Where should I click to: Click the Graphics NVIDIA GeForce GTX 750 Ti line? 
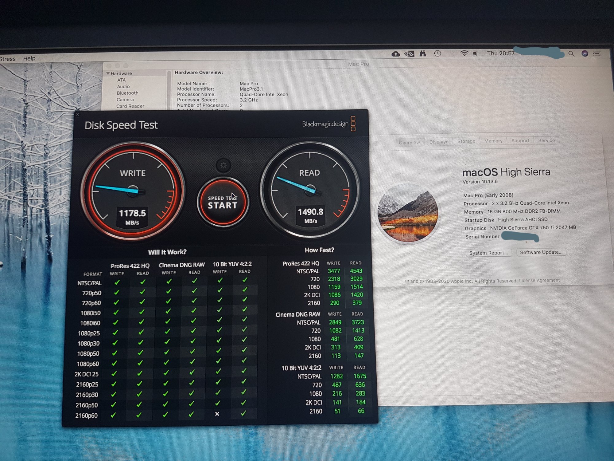[x=520, y=228]
